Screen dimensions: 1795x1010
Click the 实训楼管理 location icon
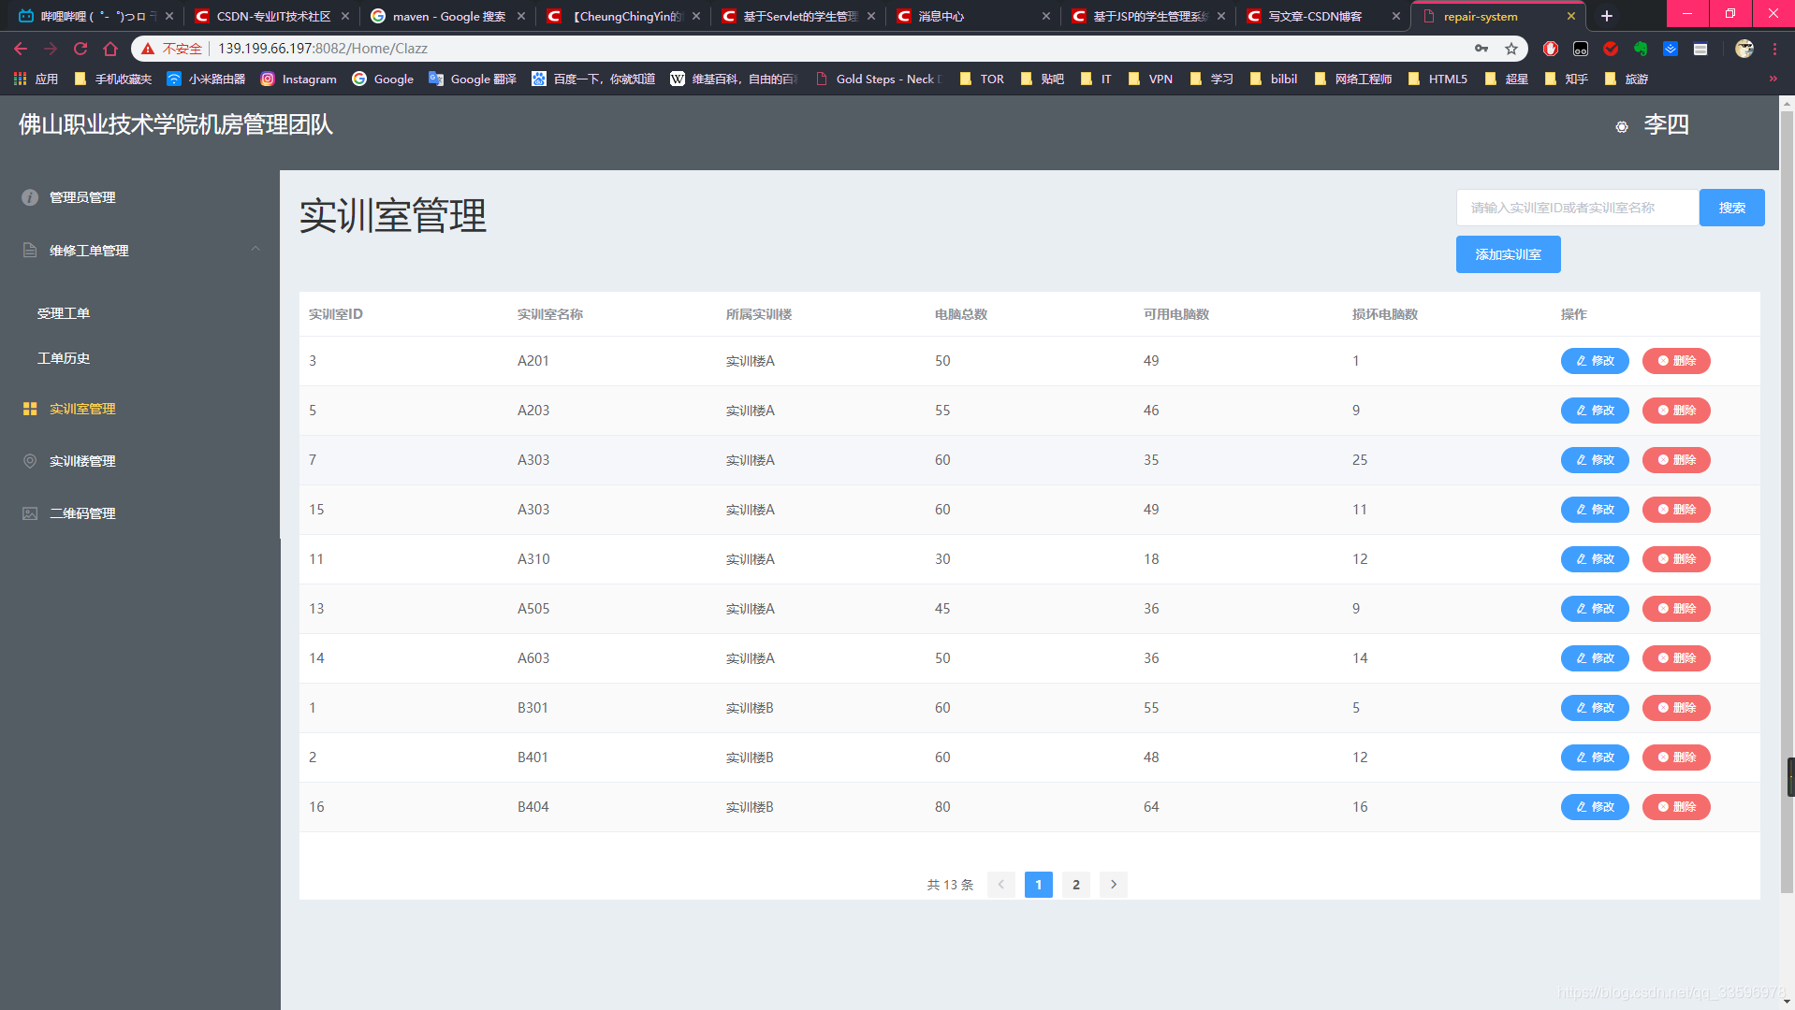click(x=30, y=461)
